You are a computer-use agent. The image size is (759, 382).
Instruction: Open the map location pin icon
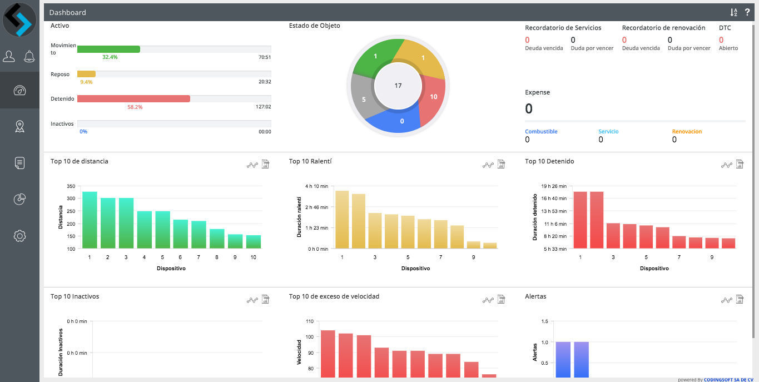[x=19, y=127]
